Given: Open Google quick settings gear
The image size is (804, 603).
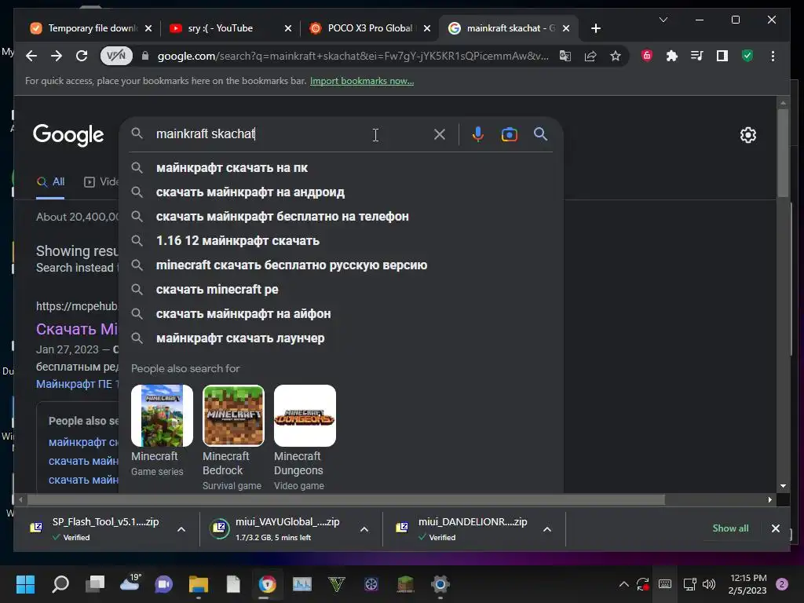Looking at the screenshot, I should click(x=748, y=135).
